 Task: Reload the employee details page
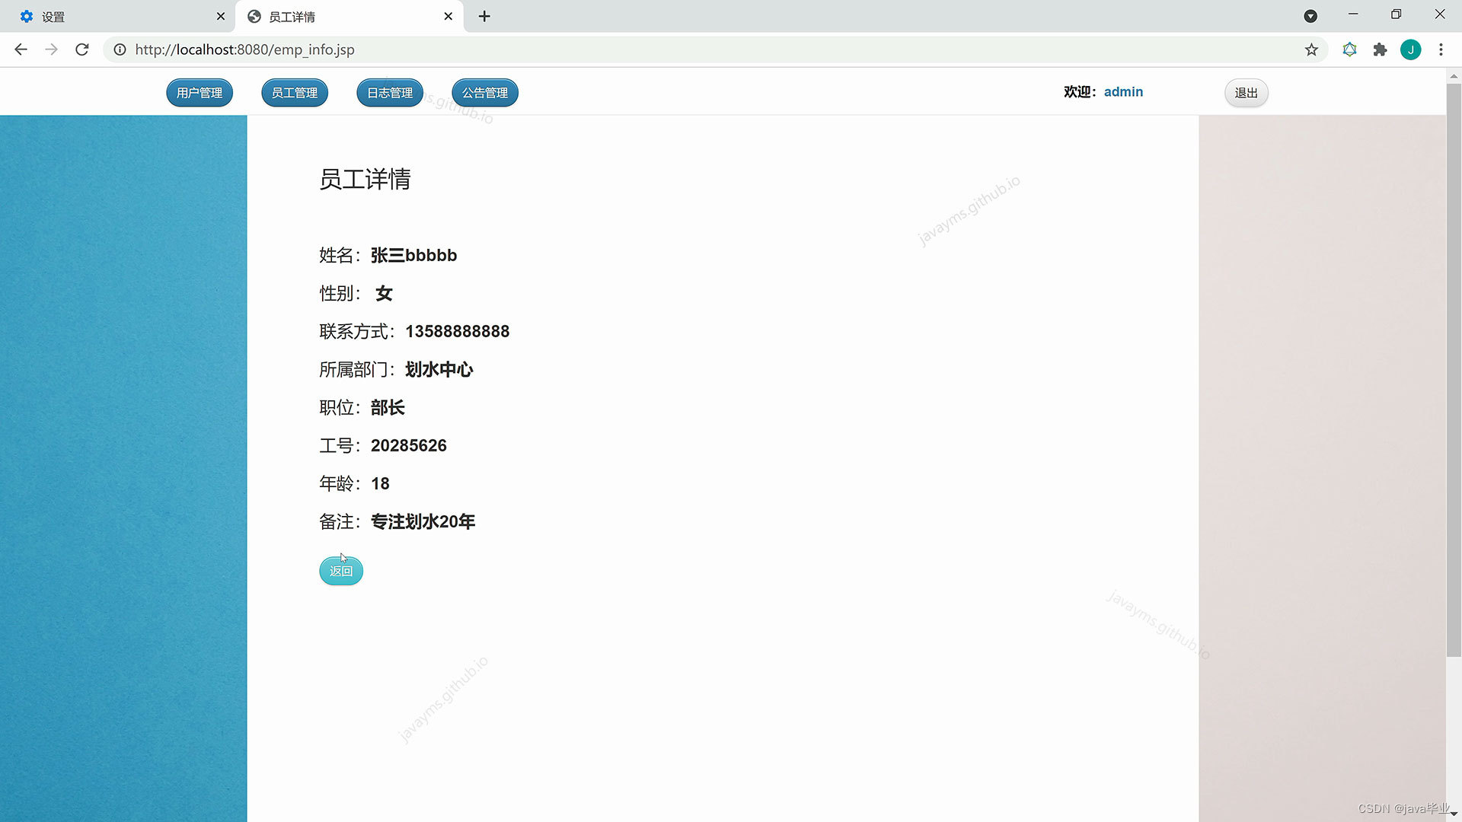(82, 49)
